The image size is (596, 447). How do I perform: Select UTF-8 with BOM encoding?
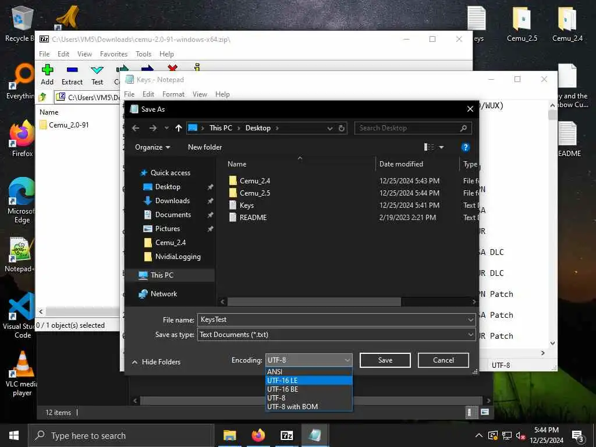(x=308, y=407)
